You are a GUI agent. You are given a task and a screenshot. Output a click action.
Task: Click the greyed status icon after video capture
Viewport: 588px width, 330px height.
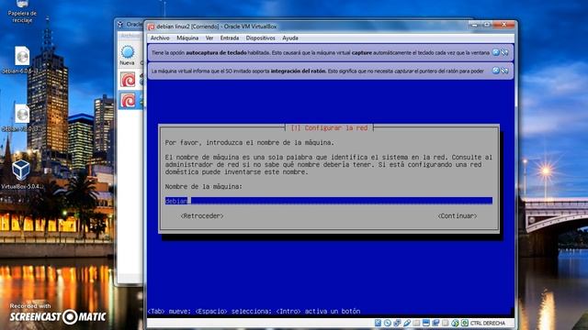[x=445, y=323]
